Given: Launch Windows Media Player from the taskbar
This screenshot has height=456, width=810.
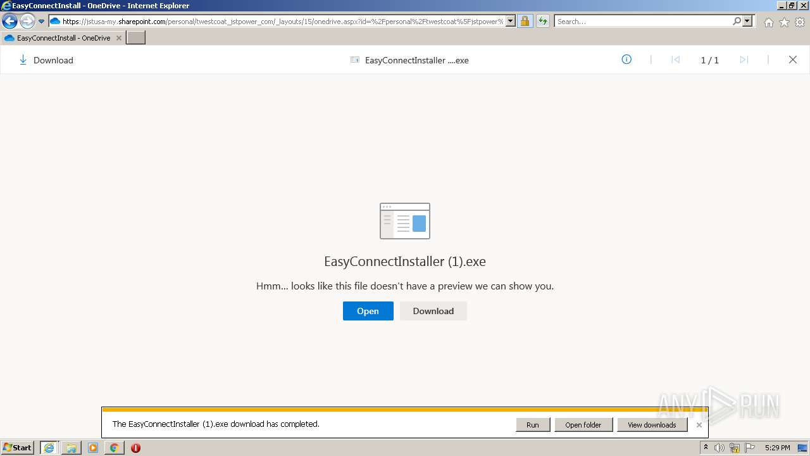Looking at the screenshot, I should 93,448.
